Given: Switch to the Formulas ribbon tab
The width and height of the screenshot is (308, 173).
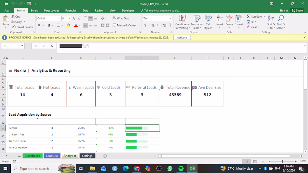Looking at the screenshot, I should pos(71,11).
